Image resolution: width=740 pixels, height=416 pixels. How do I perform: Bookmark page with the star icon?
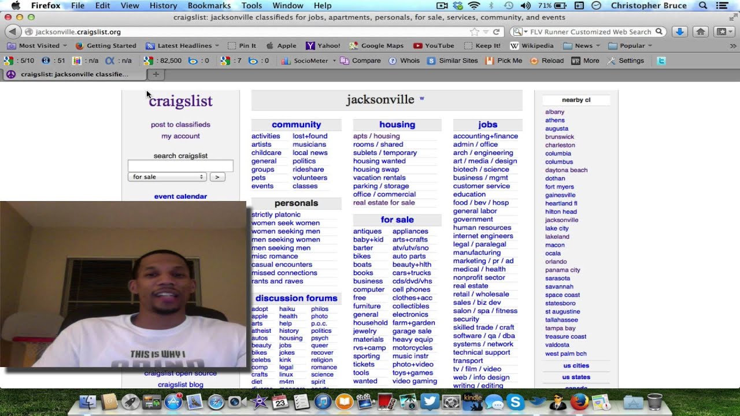475,32
